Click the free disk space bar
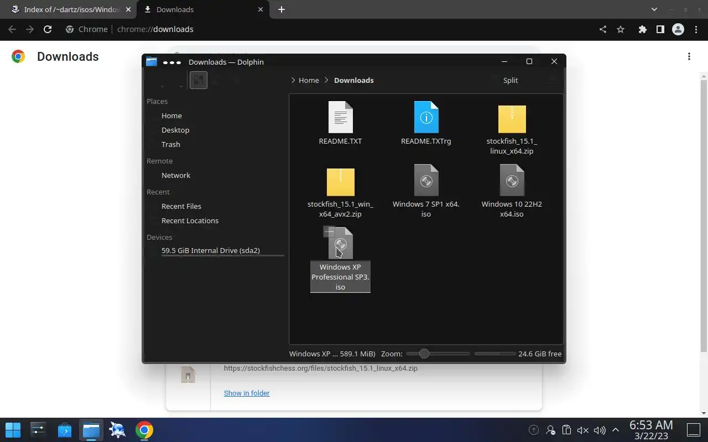 [x=494, y=354]
